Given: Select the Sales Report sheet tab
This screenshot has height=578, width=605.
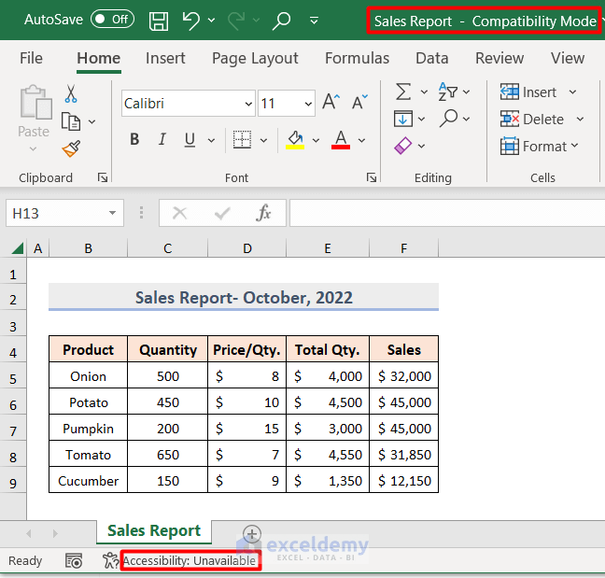Looking at the screenshot, I should [154, 531].
